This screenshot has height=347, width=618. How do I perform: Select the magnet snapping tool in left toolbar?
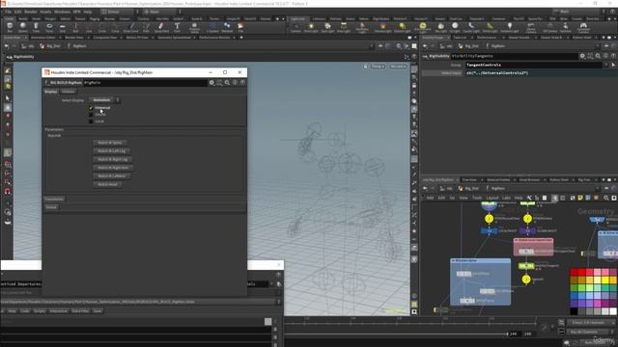[8, 191]
